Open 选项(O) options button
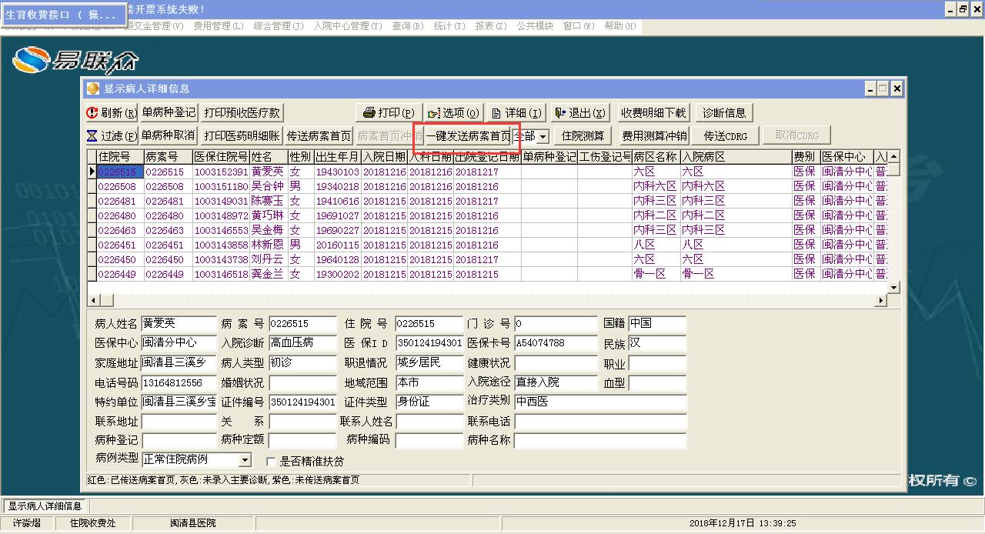The height and width of the screenshot is (534, 985). pyautogui.click(x=453, y=113)
